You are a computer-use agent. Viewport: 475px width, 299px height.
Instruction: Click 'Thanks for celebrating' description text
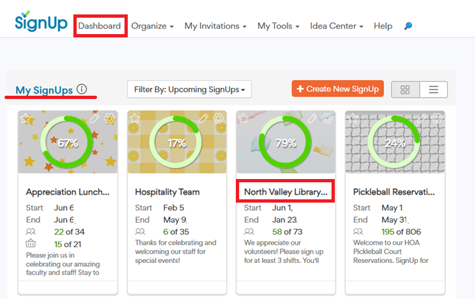click(176, 251)
